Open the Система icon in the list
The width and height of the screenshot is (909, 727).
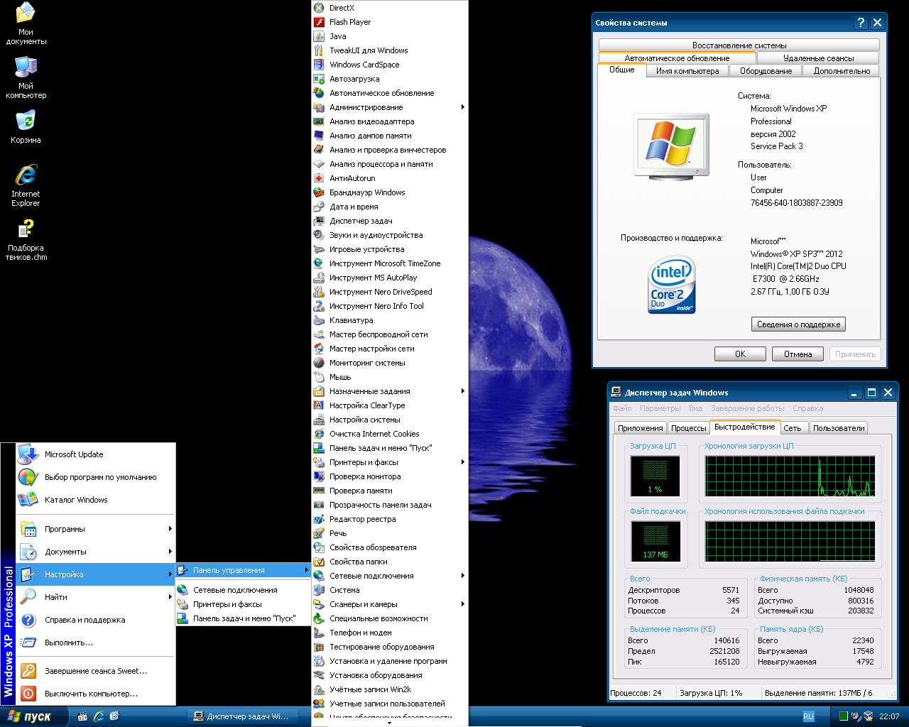(x=319, y=590)
